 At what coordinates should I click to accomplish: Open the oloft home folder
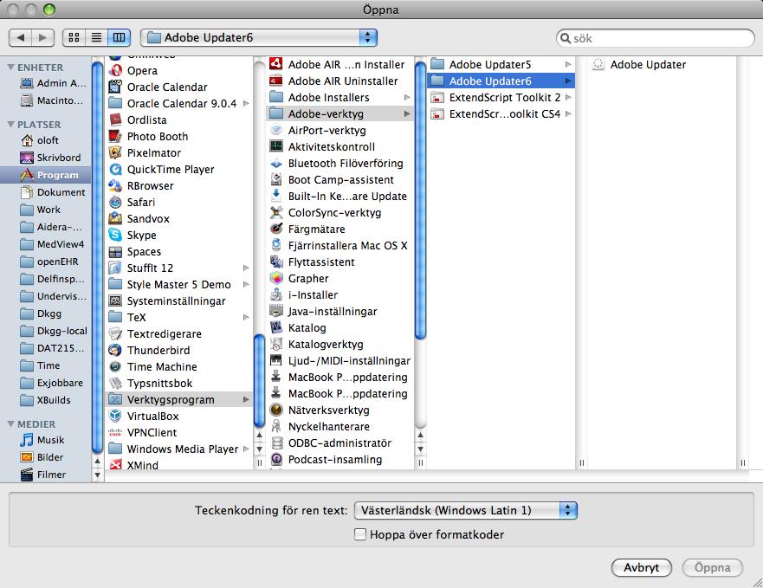[x=46, y=140]
